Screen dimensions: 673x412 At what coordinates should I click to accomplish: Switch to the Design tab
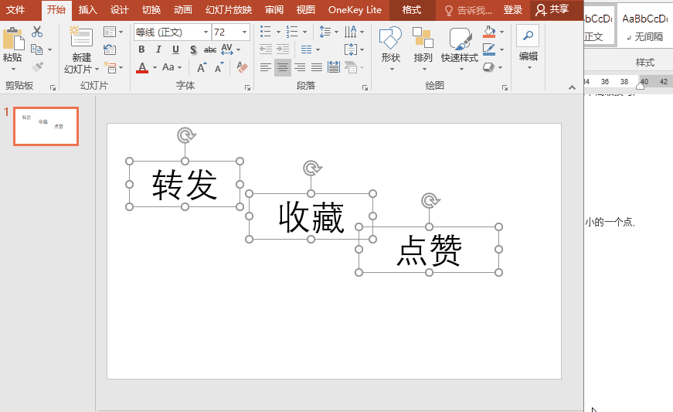pos(119,10)
